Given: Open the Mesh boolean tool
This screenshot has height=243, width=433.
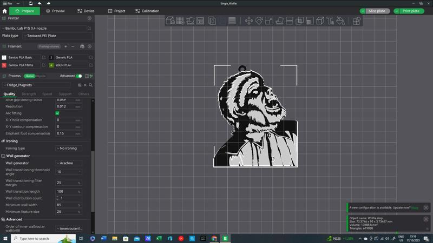Looking at the screenshot, I should 300,21.
